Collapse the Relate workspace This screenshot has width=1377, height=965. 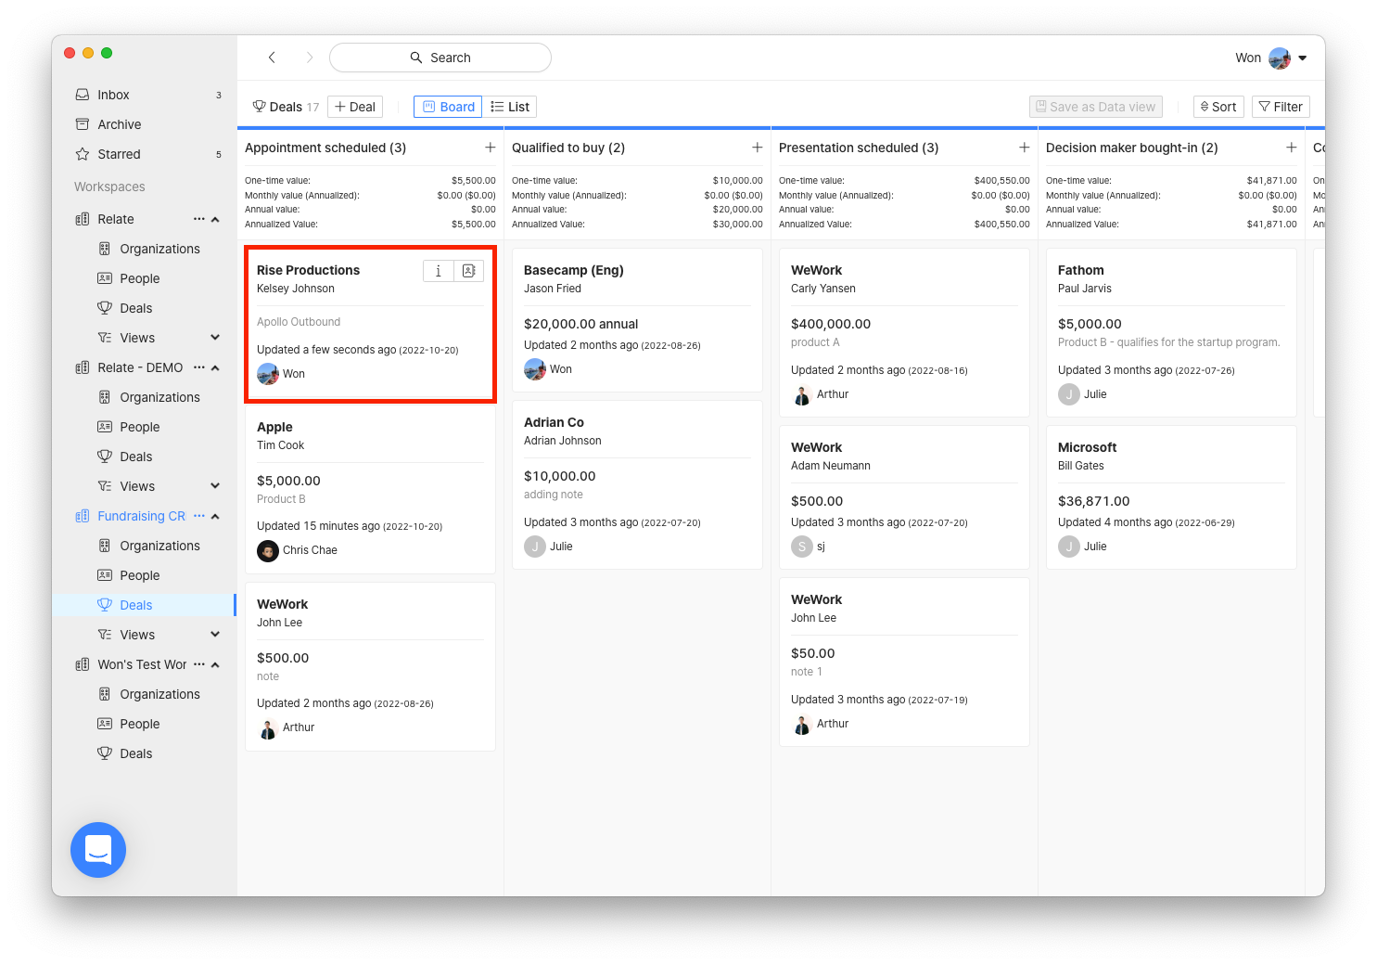click(215, 219)
